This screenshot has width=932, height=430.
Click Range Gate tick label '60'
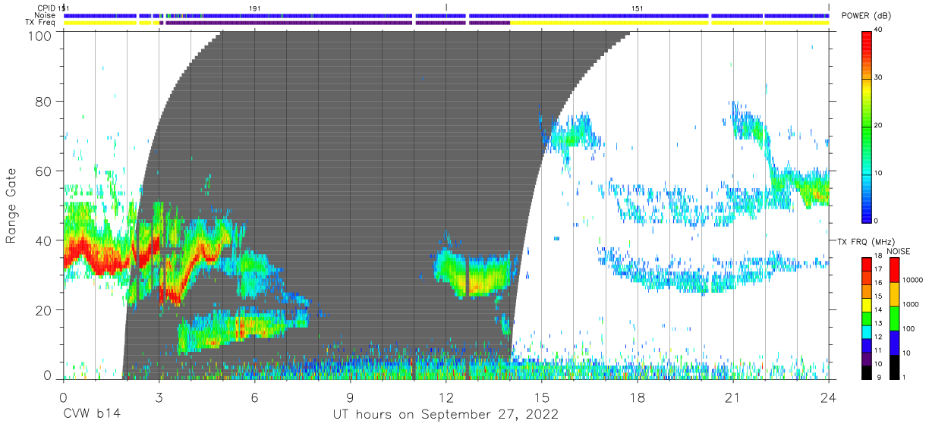[45, 171]
